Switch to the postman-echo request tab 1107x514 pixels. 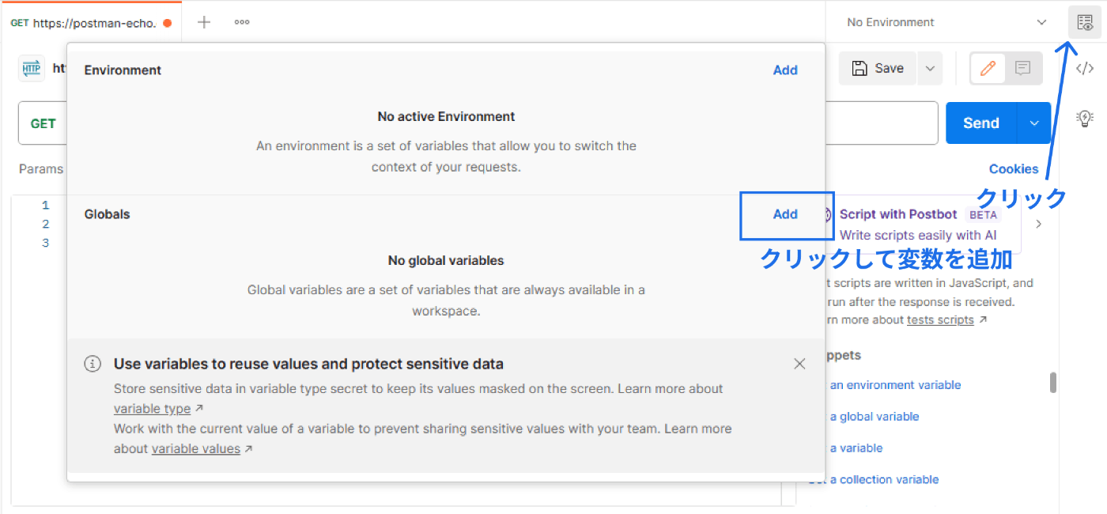91,23
